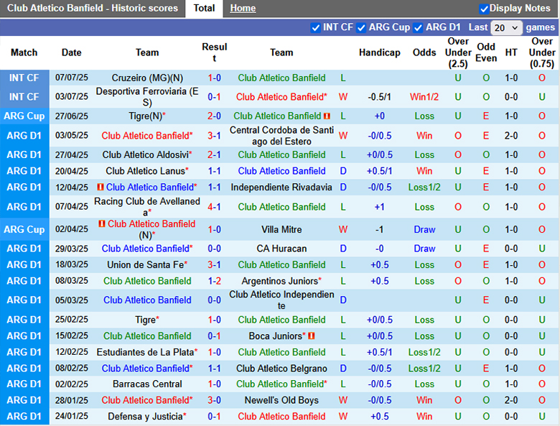Open Club Atletico Independiente team link
Viewport: 560px width, 426px height.
[x=281, y=300]
